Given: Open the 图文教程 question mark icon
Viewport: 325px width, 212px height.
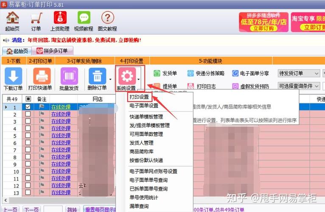Looking at the screenshot, I should [107, 21].
